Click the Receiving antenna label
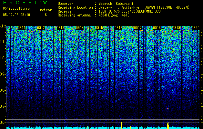The height and width of the screenshot is (129, 203). [74, 15]
